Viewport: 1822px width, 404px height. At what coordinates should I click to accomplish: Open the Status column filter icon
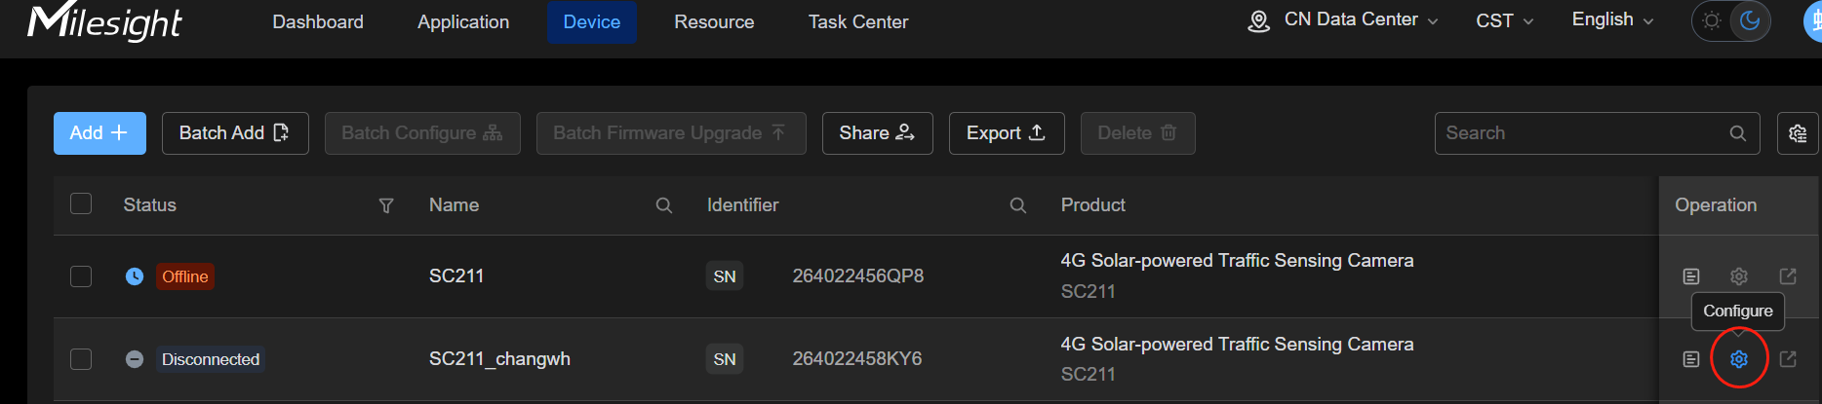[386, 205]
